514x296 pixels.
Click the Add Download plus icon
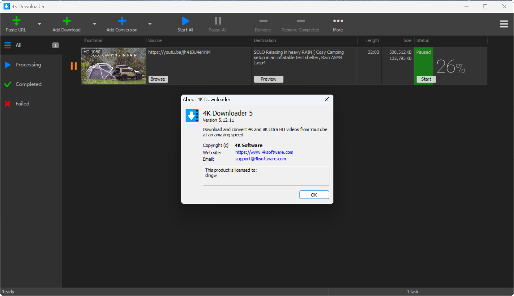click(67, 21)
